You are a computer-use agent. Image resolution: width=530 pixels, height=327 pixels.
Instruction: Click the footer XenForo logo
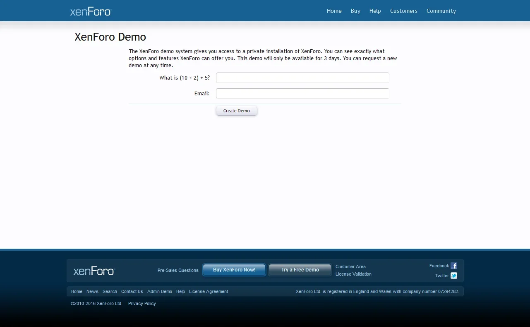click(x=94, y=271)
